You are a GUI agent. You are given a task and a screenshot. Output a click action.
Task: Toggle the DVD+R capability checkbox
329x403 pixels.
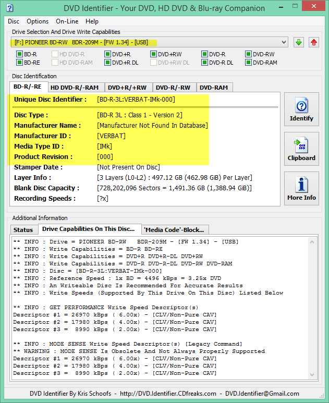tap(107, 54)
